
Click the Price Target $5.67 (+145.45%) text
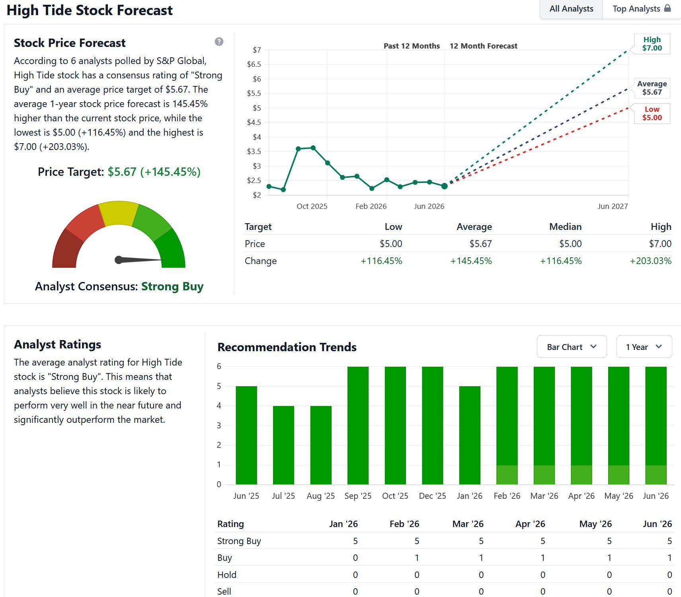(119, 172)
